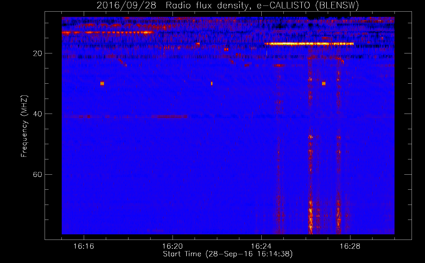Click the orange-red marker at 30 MHz near 16:17
The width and height of the screenshot is (425, 263).
pos(102,83)
